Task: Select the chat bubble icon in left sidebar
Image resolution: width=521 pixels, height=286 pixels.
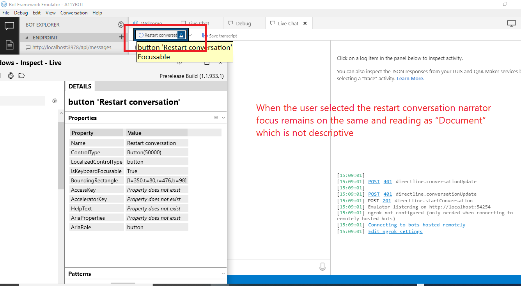Action: click(x=9, y=26)
